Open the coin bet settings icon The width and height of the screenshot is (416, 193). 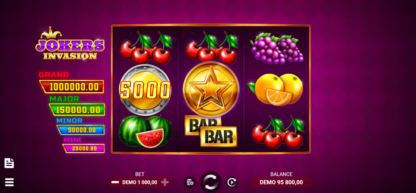tap(190, 182)
